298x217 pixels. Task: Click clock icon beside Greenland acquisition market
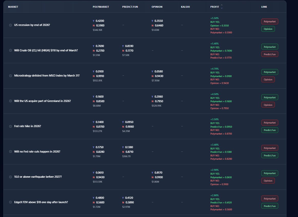point(11,101)
